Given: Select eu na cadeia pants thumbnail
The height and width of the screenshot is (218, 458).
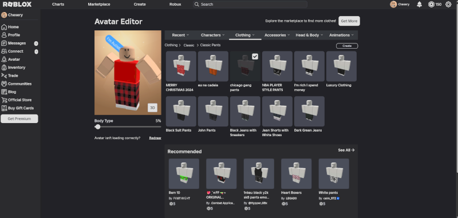Looking at the screenshot, I should coord(213,66).
